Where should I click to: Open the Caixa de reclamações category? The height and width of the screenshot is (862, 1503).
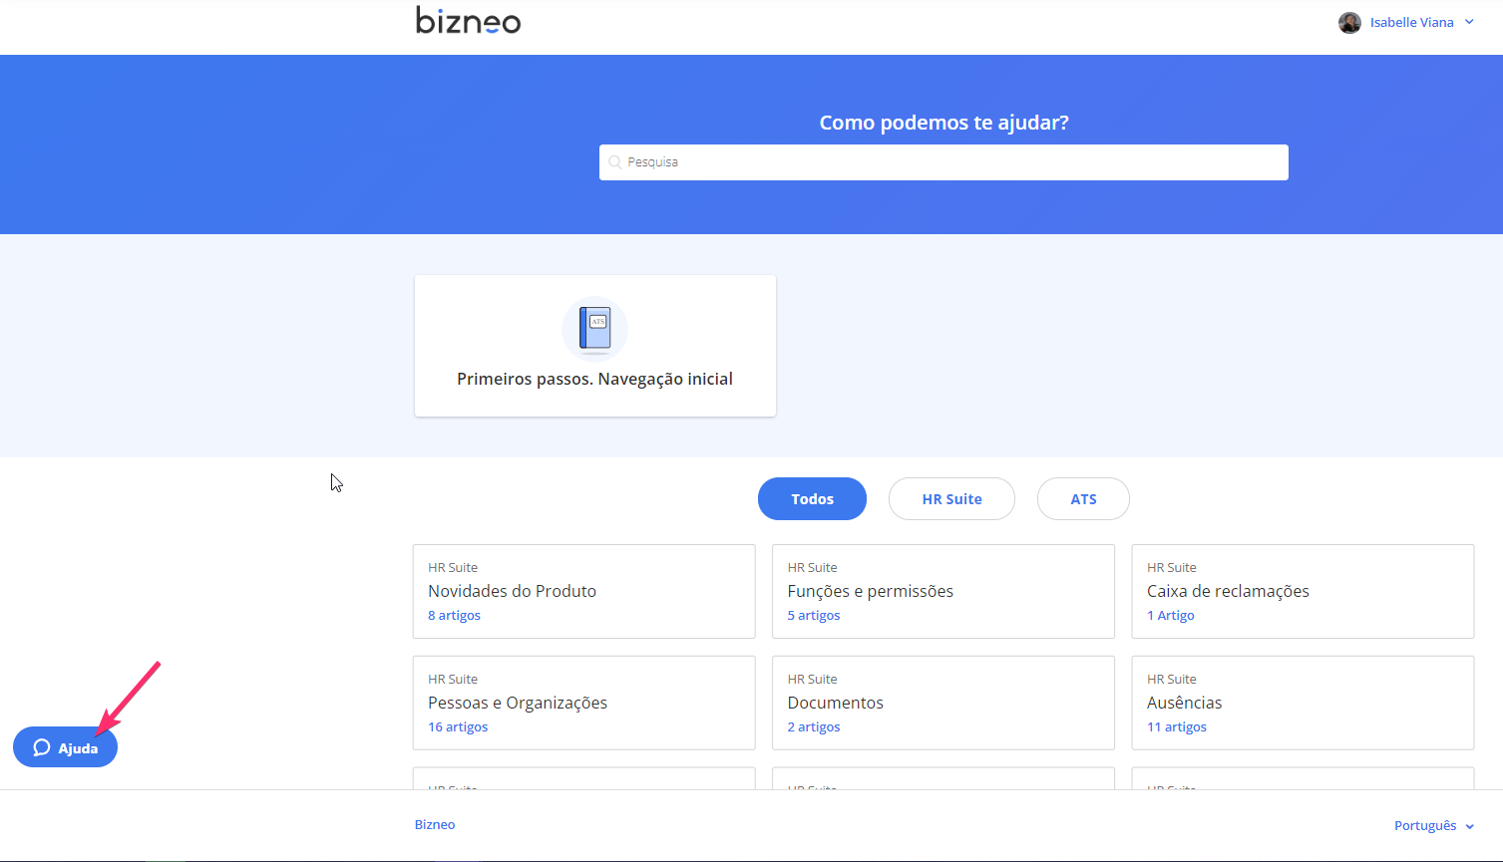point(1228,591)
